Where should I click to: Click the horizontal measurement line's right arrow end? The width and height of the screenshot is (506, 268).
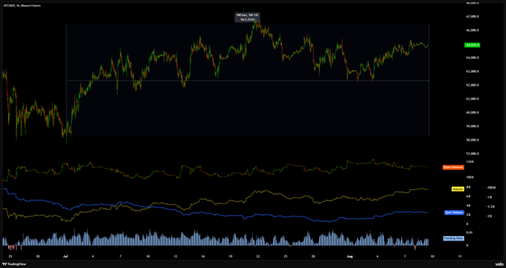[428, 80]
